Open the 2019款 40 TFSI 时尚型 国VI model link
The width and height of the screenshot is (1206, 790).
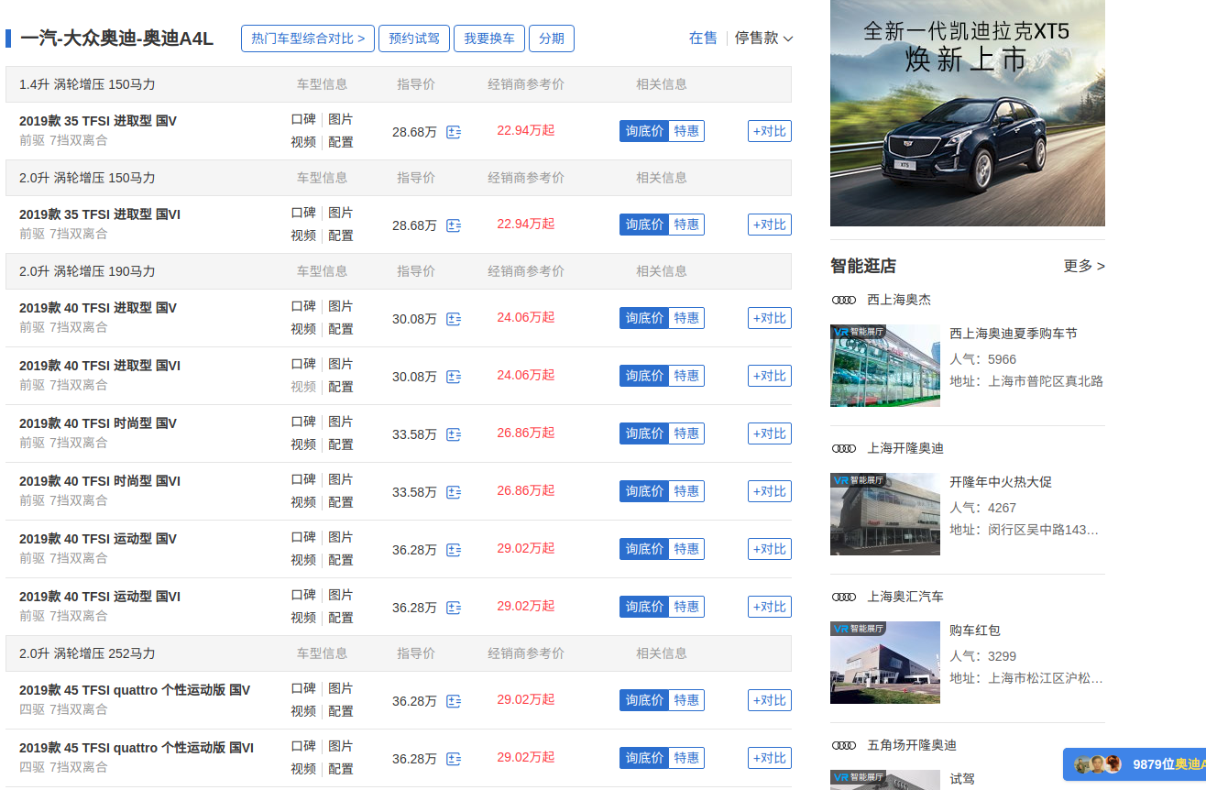[100, 481]
